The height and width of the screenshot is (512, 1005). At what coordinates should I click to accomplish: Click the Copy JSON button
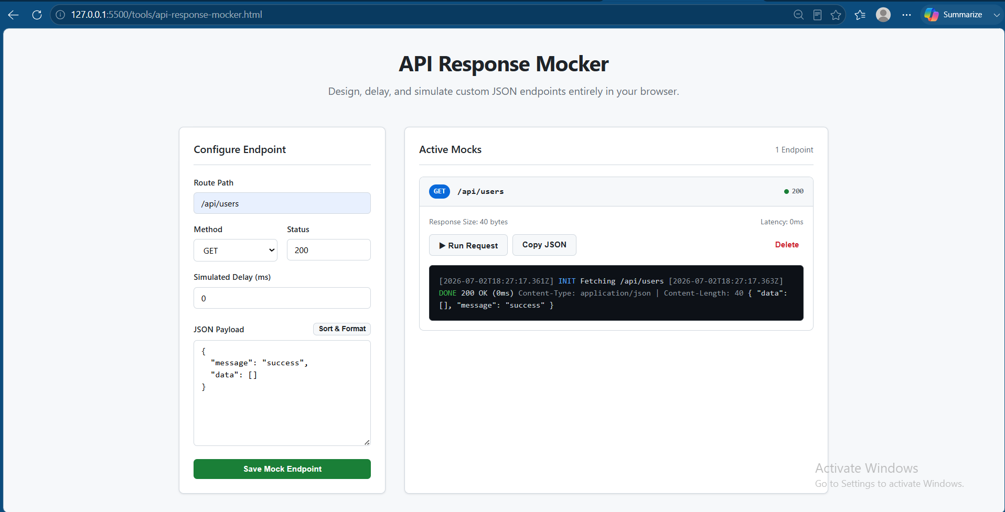pos(544,245)
